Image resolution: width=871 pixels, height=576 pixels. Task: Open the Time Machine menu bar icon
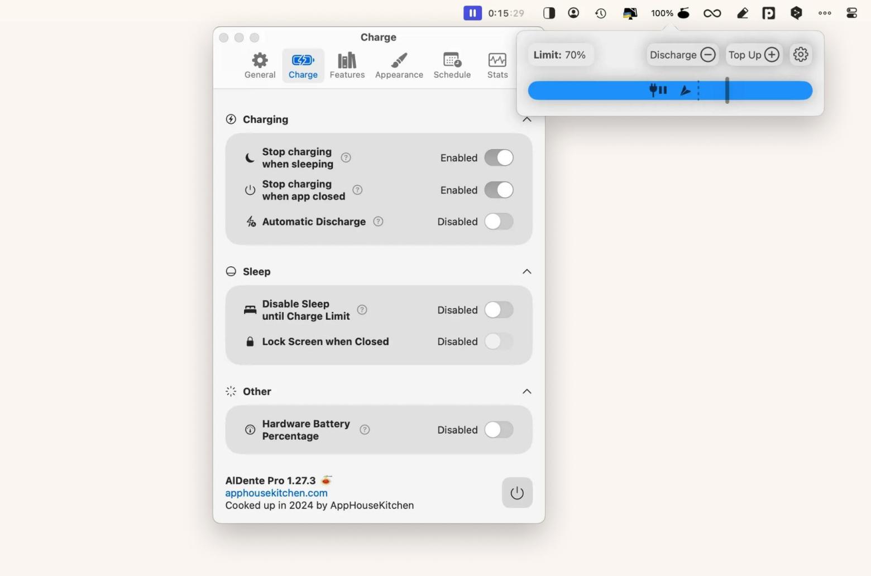coord(601,13)
